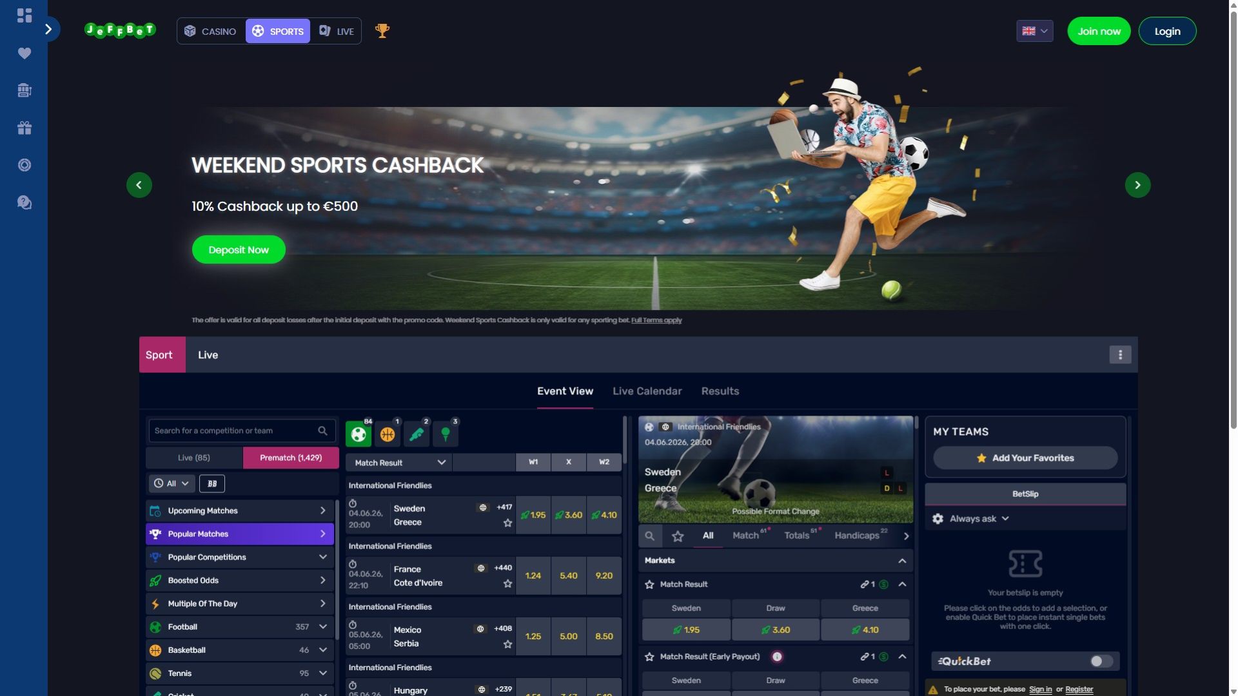Viewport: 1238px width, 696px height.
Task: Toggle the BB bet builder filter
Action: click(x=212, y=483)
